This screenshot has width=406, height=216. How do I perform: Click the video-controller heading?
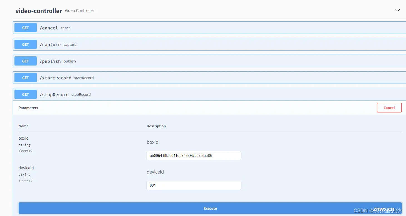click(x=39, y=11)
